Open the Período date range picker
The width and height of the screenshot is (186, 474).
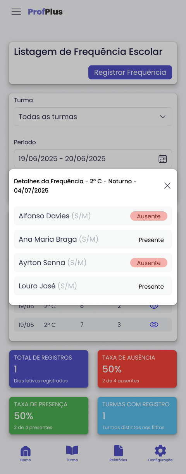[x=93, y=159]
